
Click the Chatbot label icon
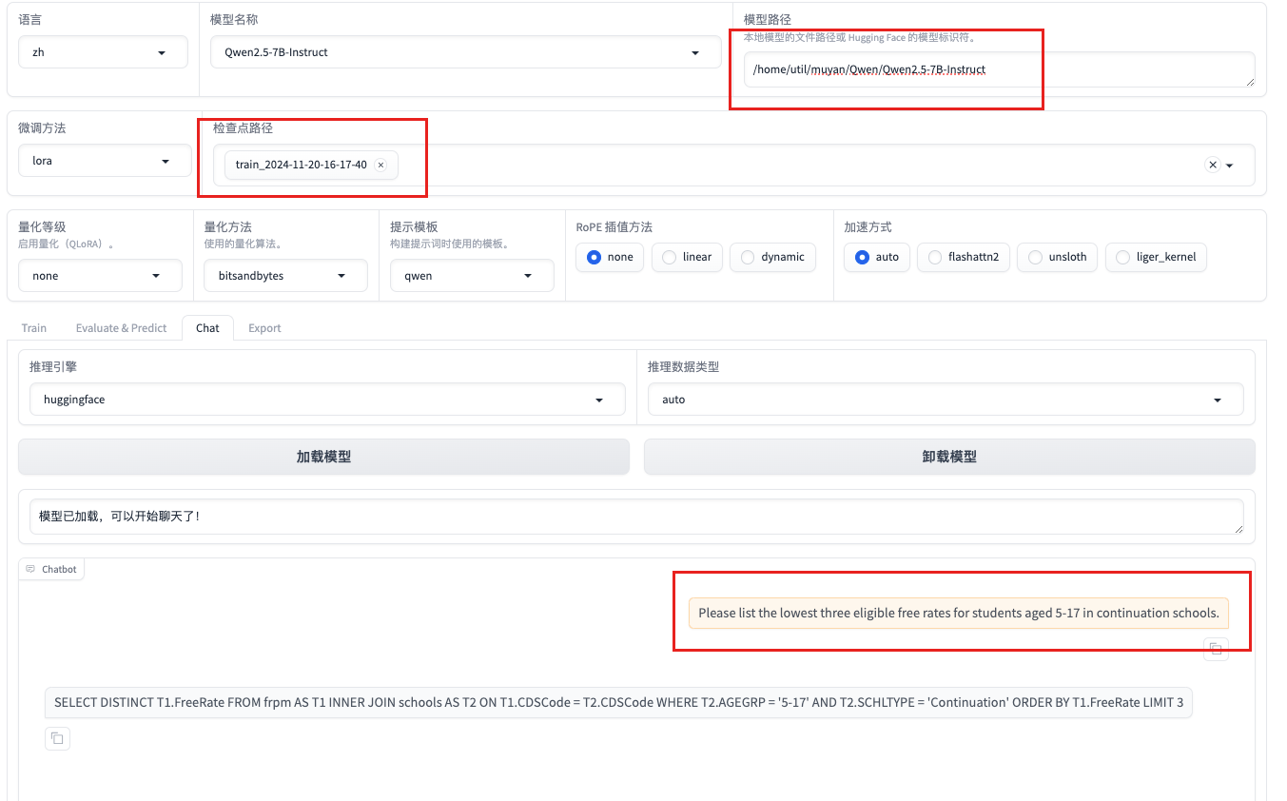pos(30,569)
